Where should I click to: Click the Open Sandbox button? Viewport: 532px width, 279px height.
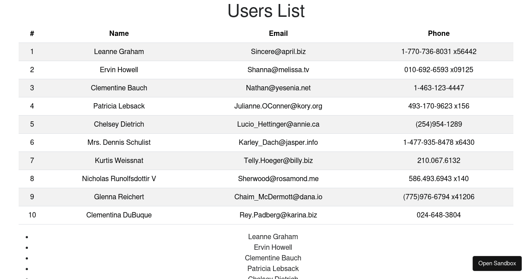coord(497,263)
